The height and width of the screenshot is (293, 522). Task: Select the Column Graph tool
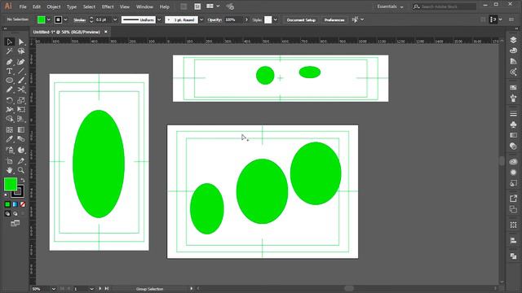[21, 150]
